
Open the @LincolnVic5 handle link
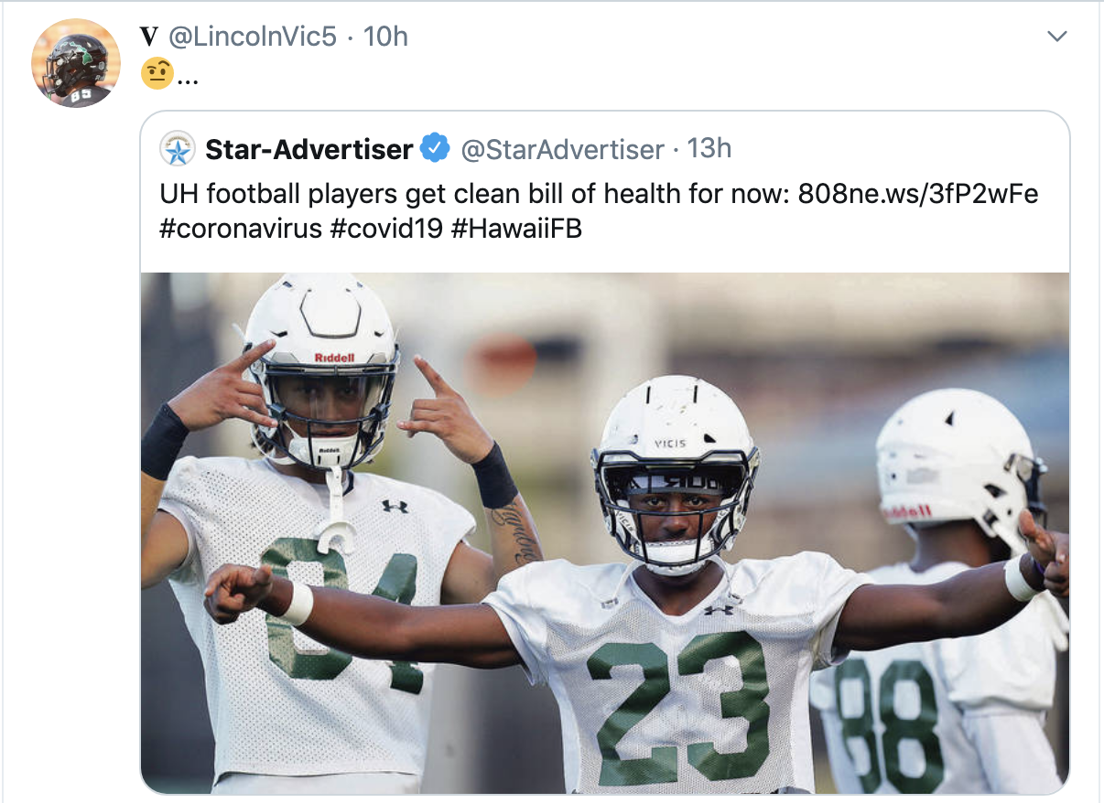click(x=252, y=37)
